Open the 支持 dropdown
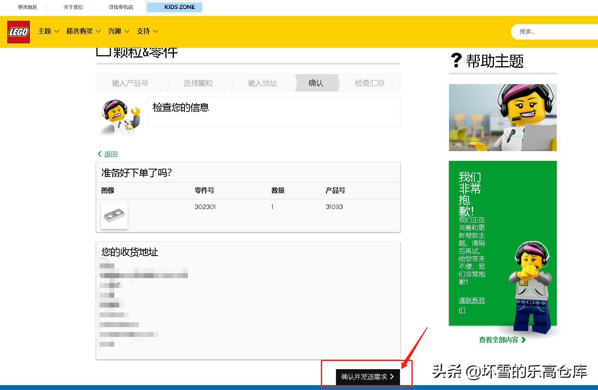The height and width of the screenshot is (390, 598). pos(147,31)
